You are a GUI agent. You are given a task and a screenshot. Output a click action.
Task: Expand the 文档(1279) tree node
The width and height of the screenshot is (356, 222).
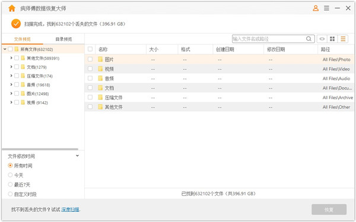click(x=11, y=67)
